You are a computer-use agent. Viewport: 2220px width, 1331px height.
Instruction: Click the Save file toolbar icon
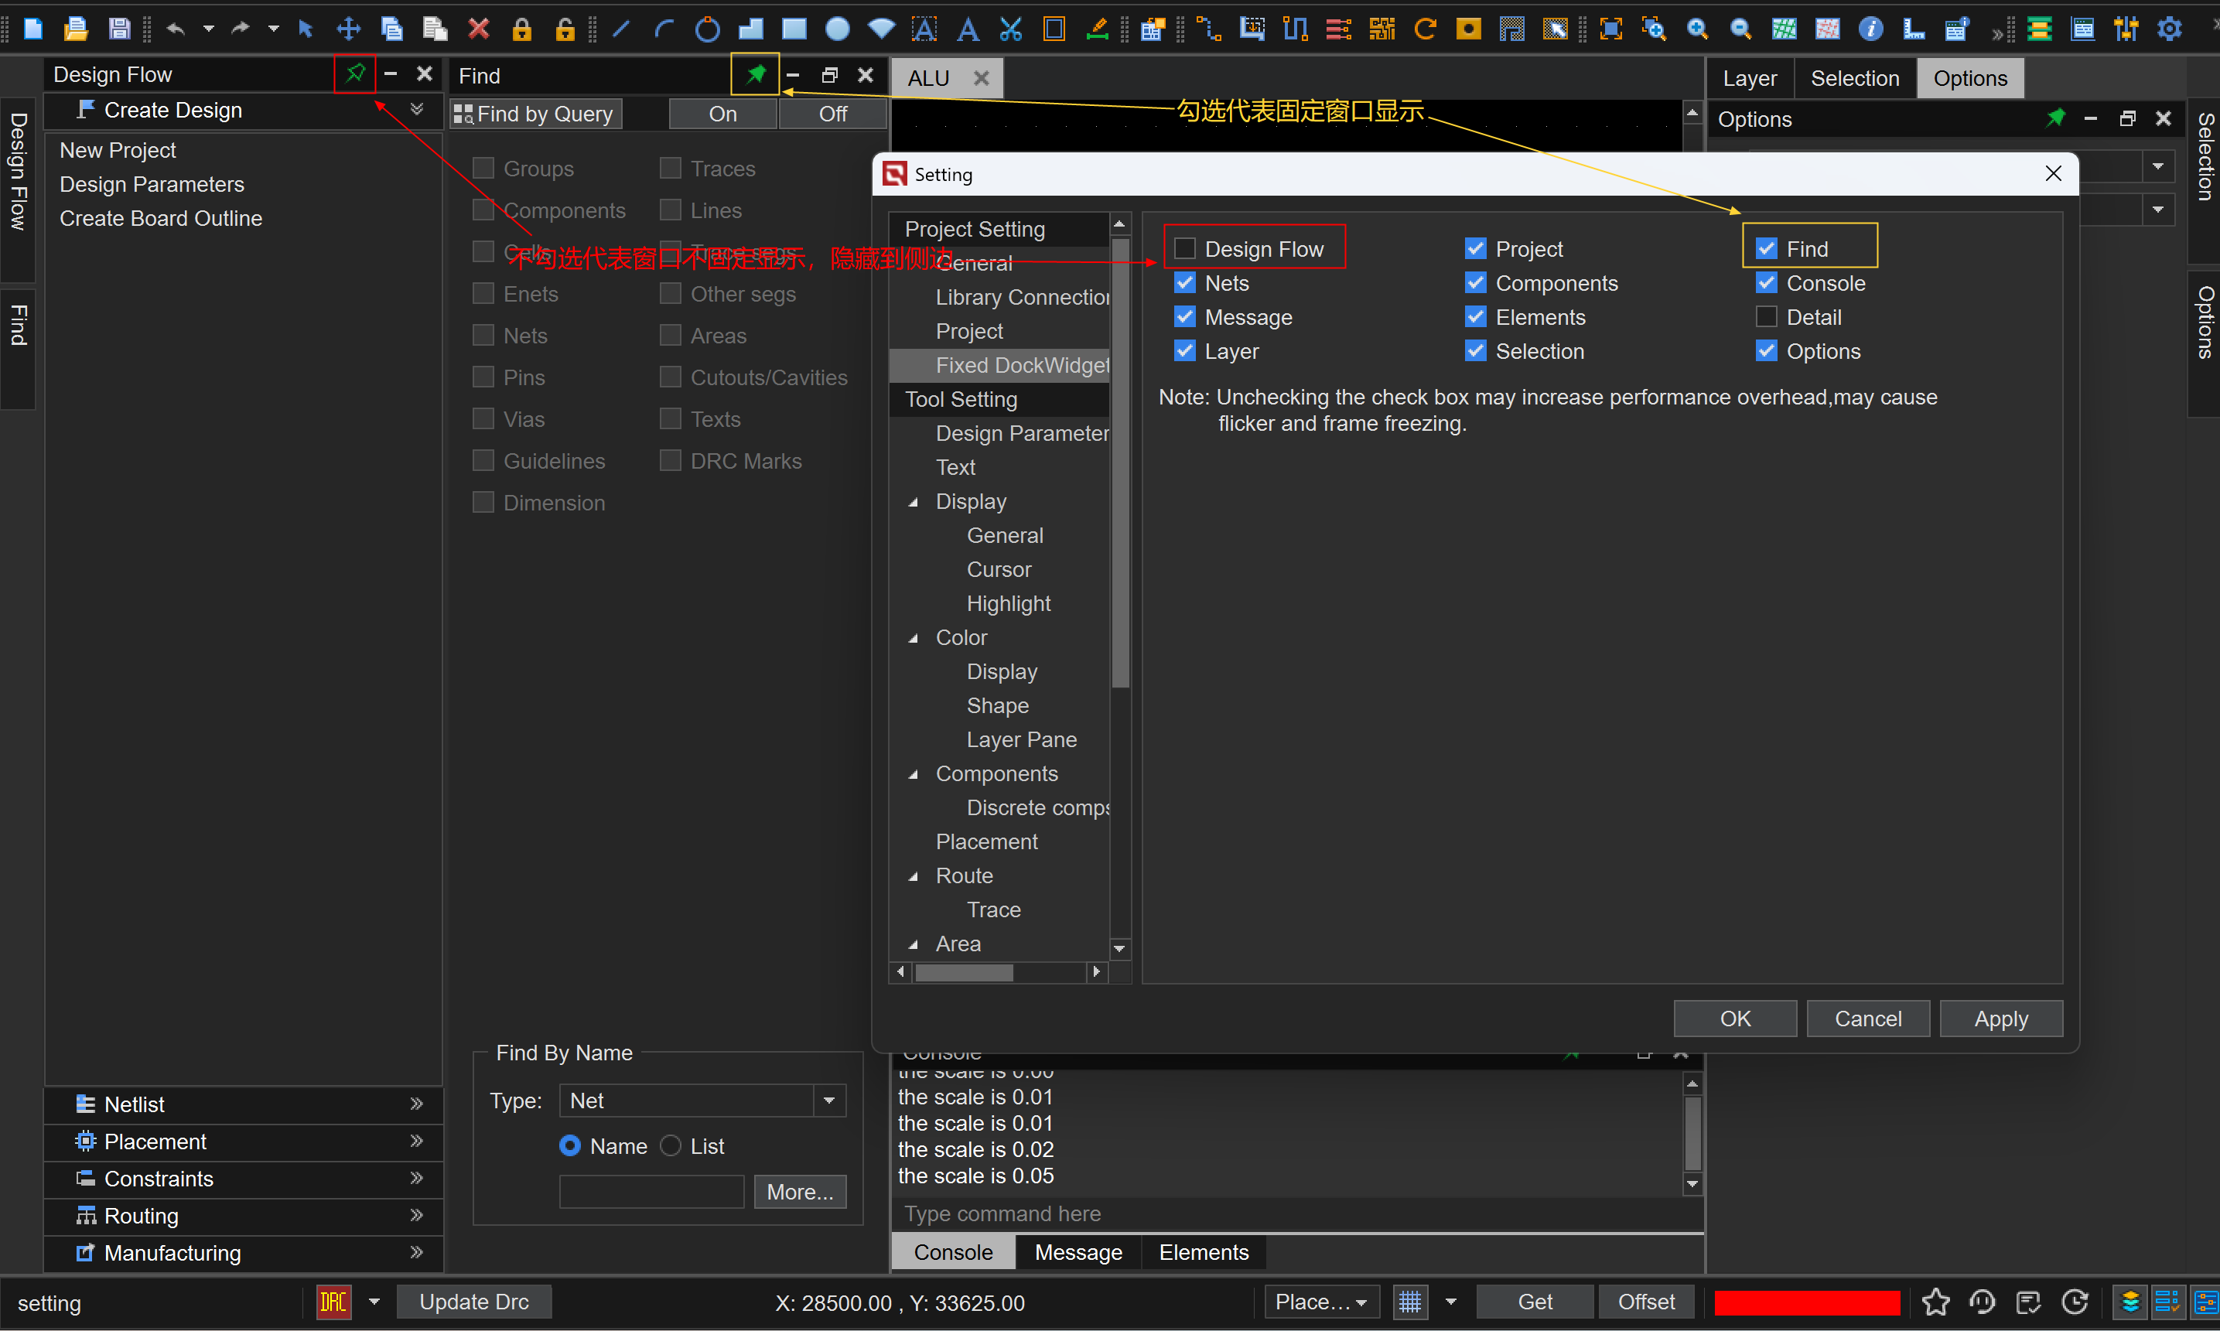(x=119, y=29)
